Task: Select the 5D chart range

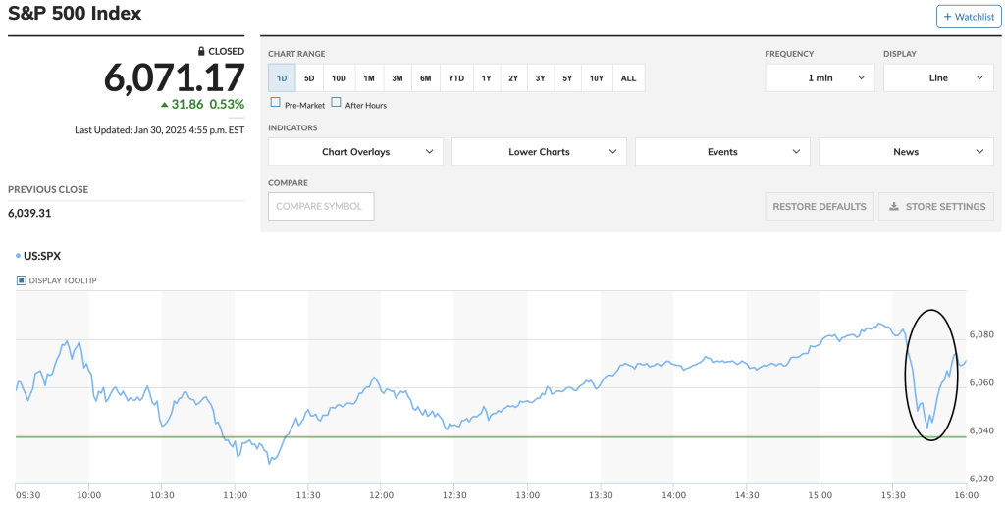Action: 309,77
